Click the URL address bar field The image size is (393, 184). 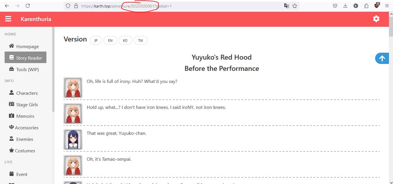coord(202,6)
